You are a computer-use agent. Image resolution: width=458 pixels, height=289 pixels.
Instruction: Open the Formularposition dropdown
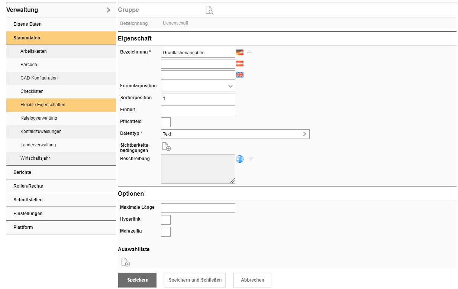pyautogui.click(x=198, y=87)
